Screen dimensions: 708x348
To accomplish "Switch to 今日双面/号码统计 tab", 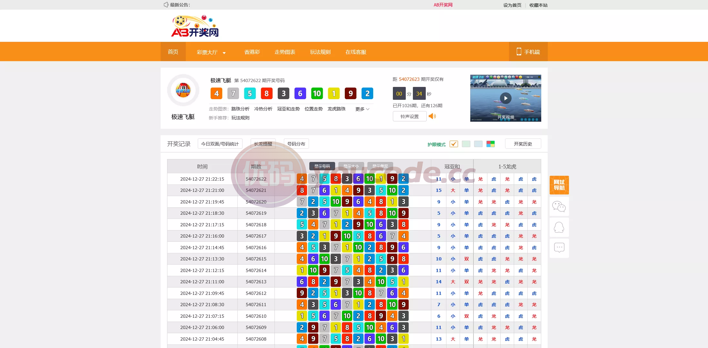I will point(220,144).
